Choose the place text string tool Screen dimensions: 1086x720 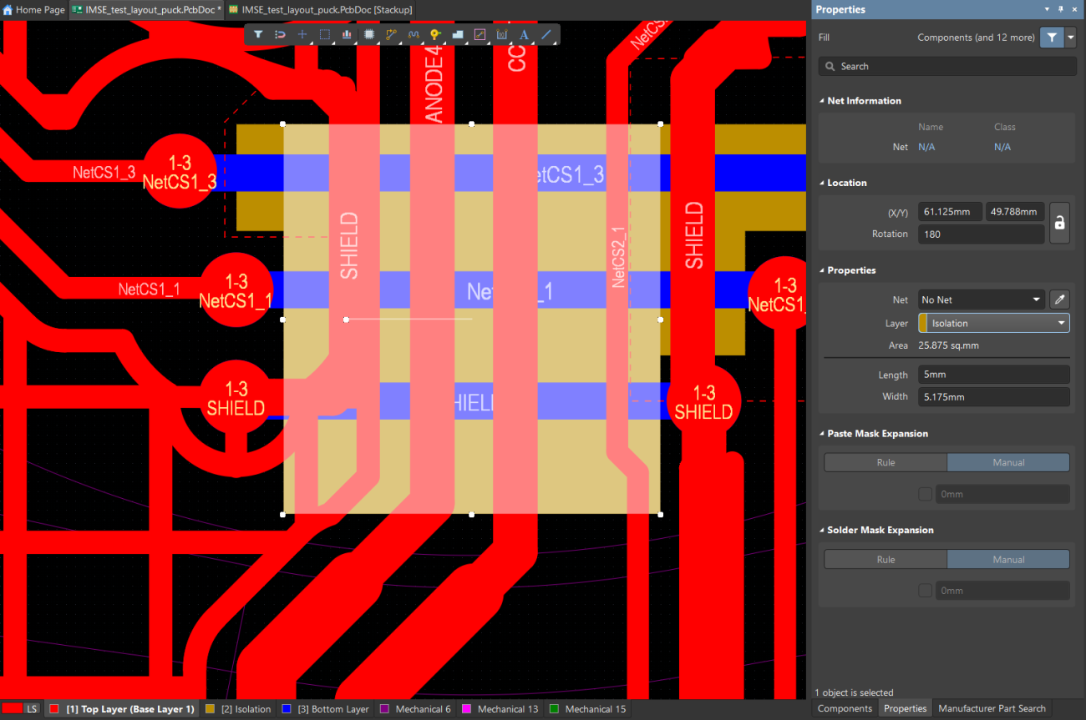pyautogui.click(x=525, y=34)
